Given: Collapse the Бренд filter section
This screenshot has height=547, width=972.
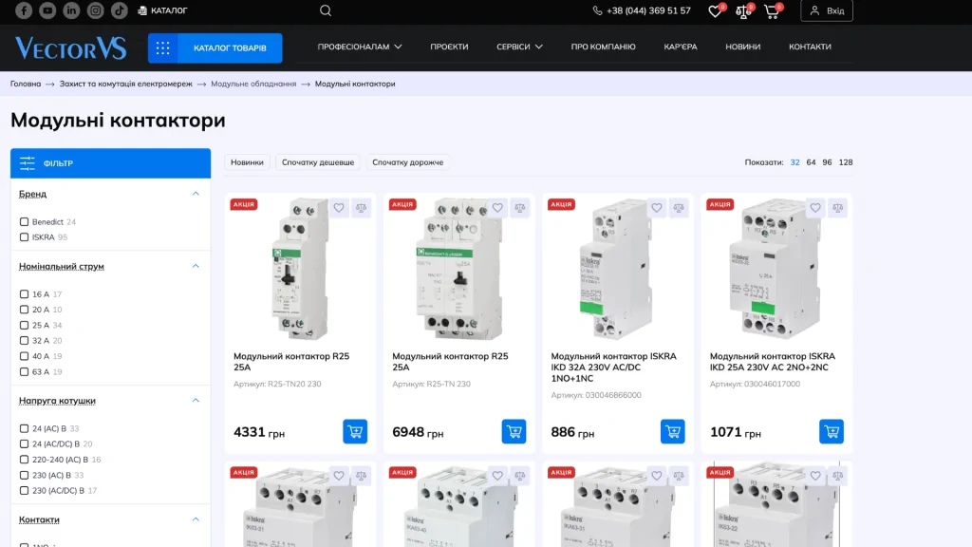Looking at the screenshot, I should [196, 194].
